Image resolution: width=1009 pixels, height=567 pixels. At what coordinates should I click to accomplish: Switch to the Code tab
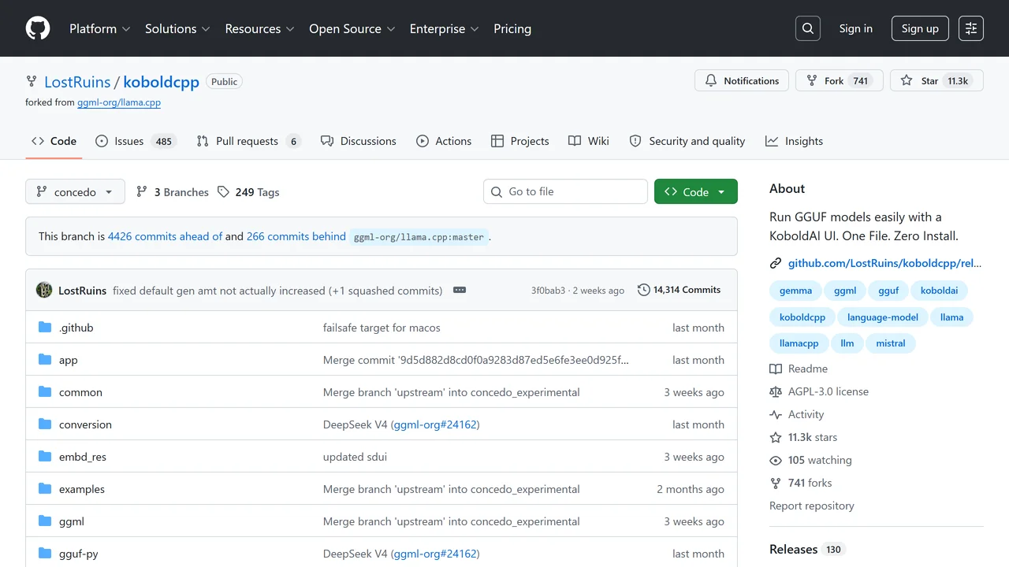point(54,141)
